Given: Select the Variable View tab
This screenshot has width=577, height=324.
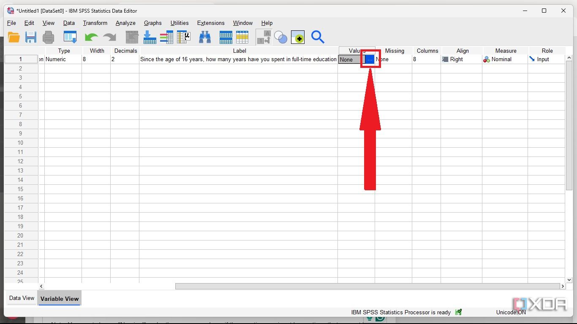Looking at the screenshot, I should pos(60,298).
